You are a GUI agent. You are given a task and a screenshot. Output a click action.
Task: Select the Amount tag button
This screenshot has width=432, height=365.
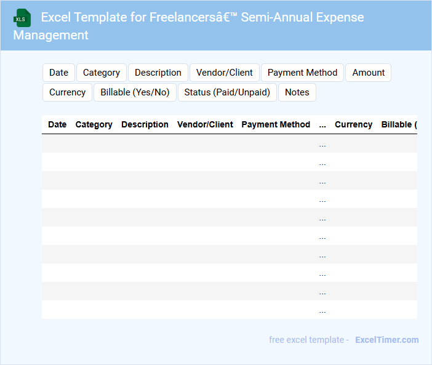369,73
